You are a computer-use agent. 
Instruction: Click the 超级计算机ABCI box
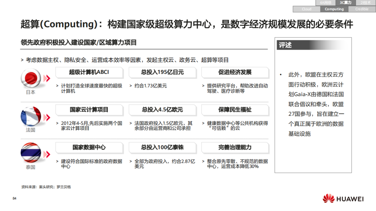89,73
